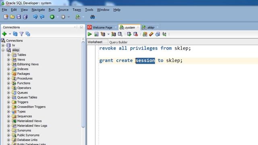This screenshot has height=145, width=258.
Task: Refresh the connections list
Action: pyautogui.click(x=15, y=34)
